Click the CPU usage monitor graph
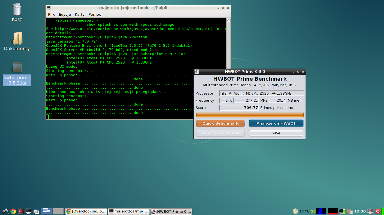 point(321,211)
